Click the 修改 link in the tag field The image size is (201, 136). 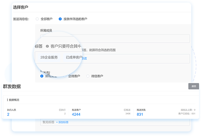84,58
